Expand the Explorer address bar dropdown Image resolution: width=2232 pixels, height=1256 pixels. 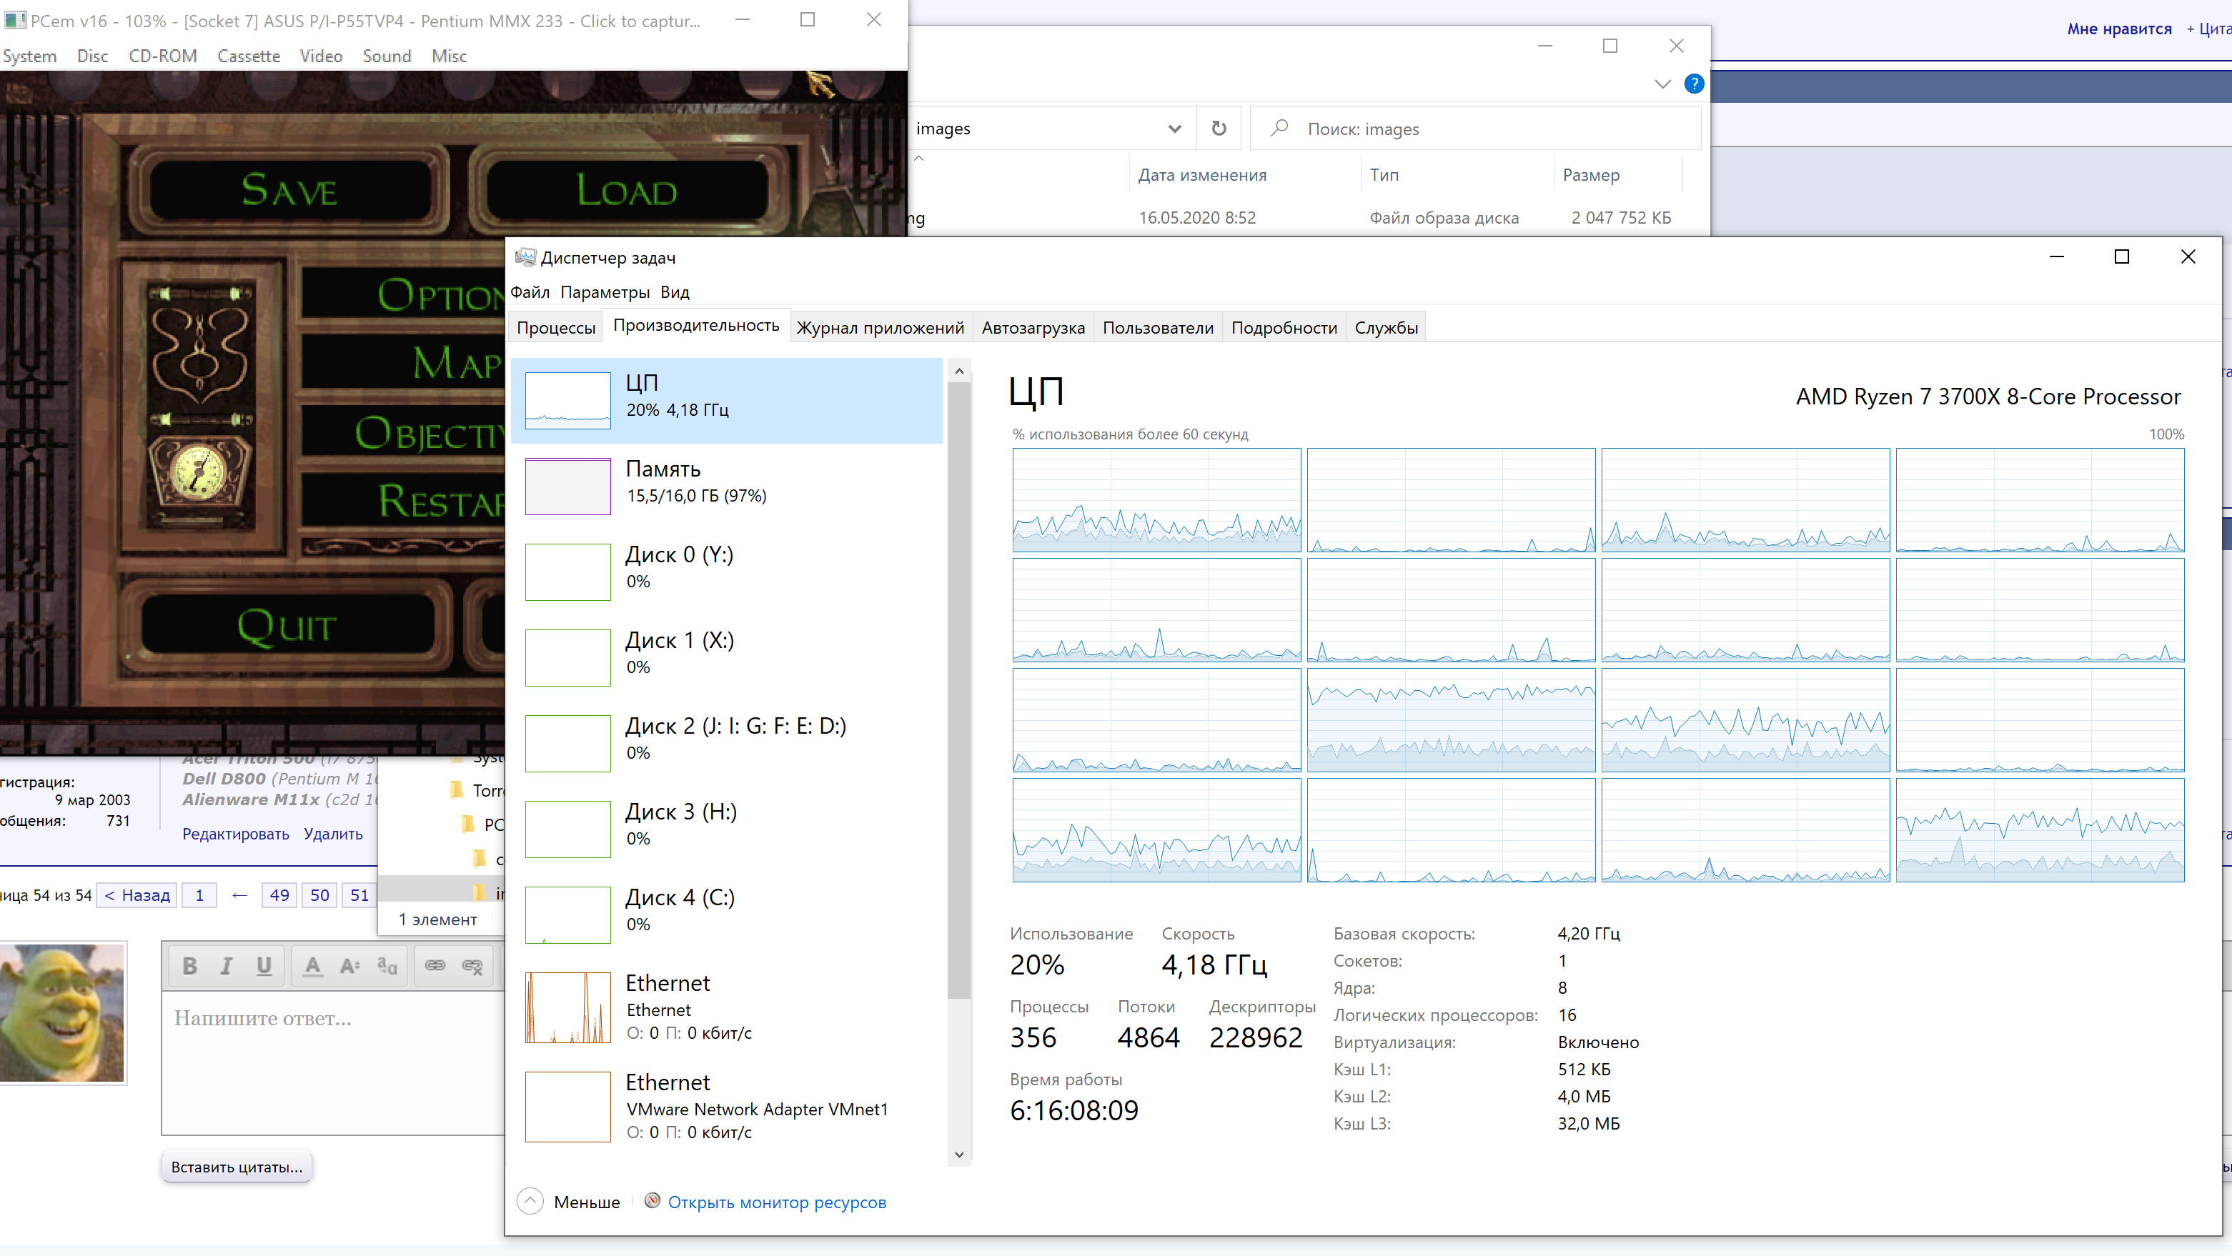pos(1174,127)
